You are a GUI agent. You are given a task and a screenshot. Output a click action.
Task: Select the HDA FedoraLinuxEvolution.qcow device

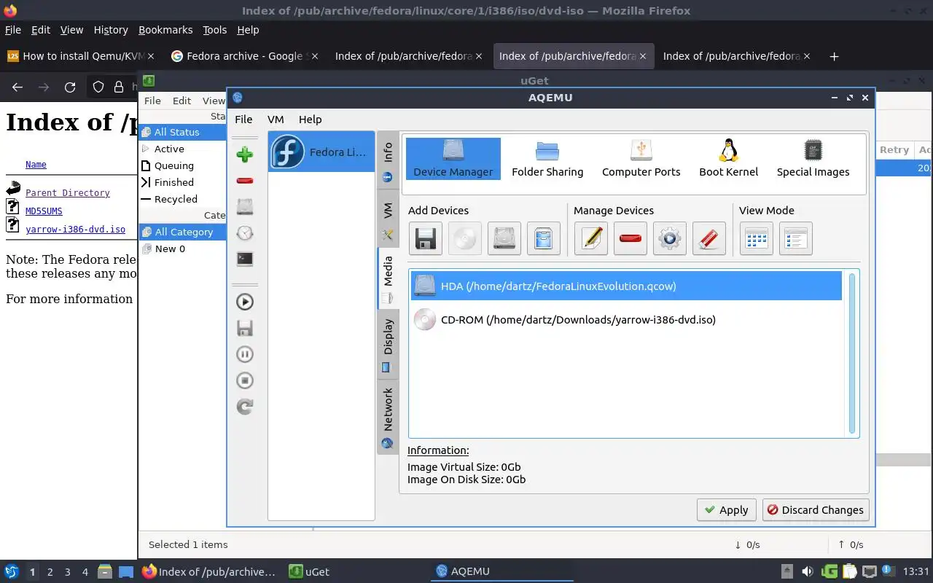626,286
